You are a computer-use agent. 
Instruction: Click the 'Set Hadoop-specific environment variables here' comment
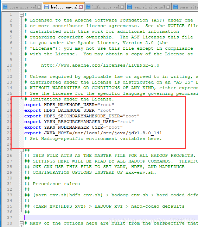tap(93, 139)
